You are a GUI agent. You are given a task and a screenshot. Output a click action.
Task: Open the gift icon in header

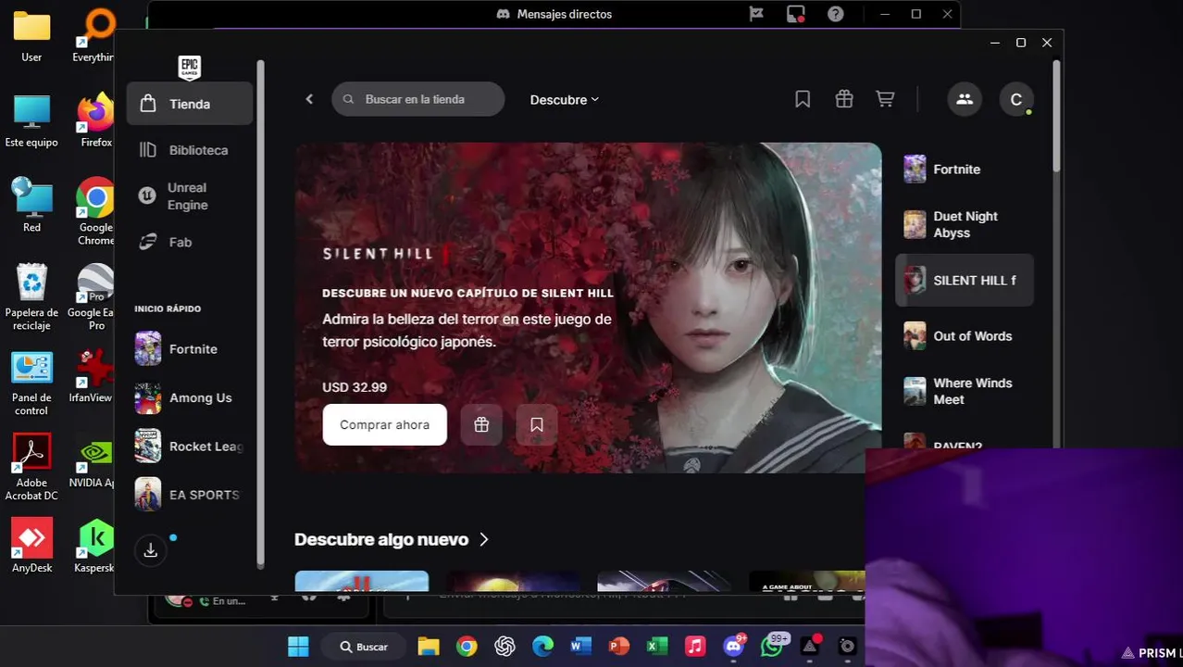[x=844, y=99]
